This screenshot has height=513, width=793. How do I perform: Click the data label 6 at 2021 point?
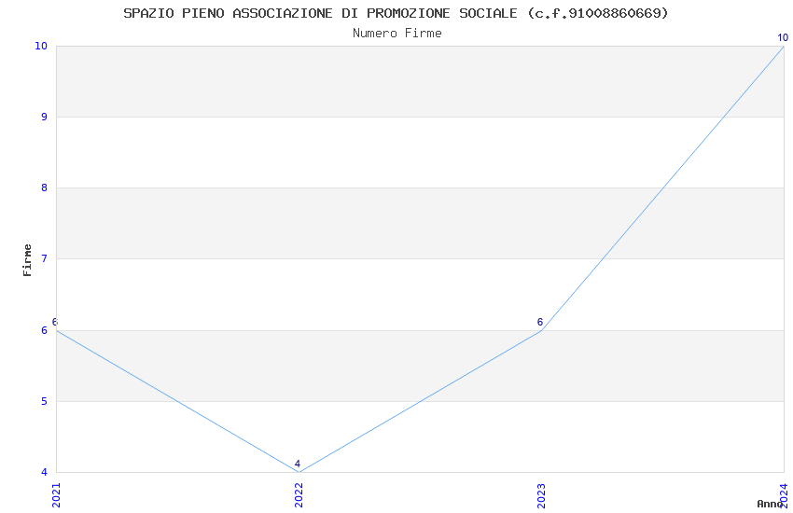(55, 322)
